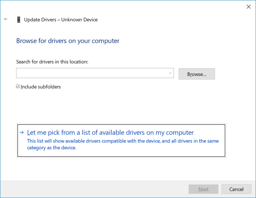256x198 pixels.
Task: Click arrow icon beside Let me pick option
Action: (x=22, y=132)
